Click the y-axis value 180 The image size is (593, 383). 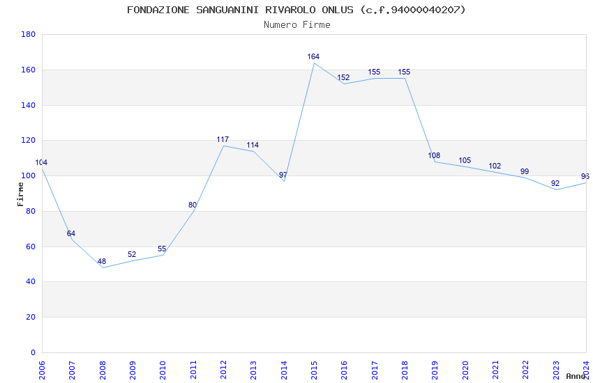pyautogui.click(x=29, y=34)
